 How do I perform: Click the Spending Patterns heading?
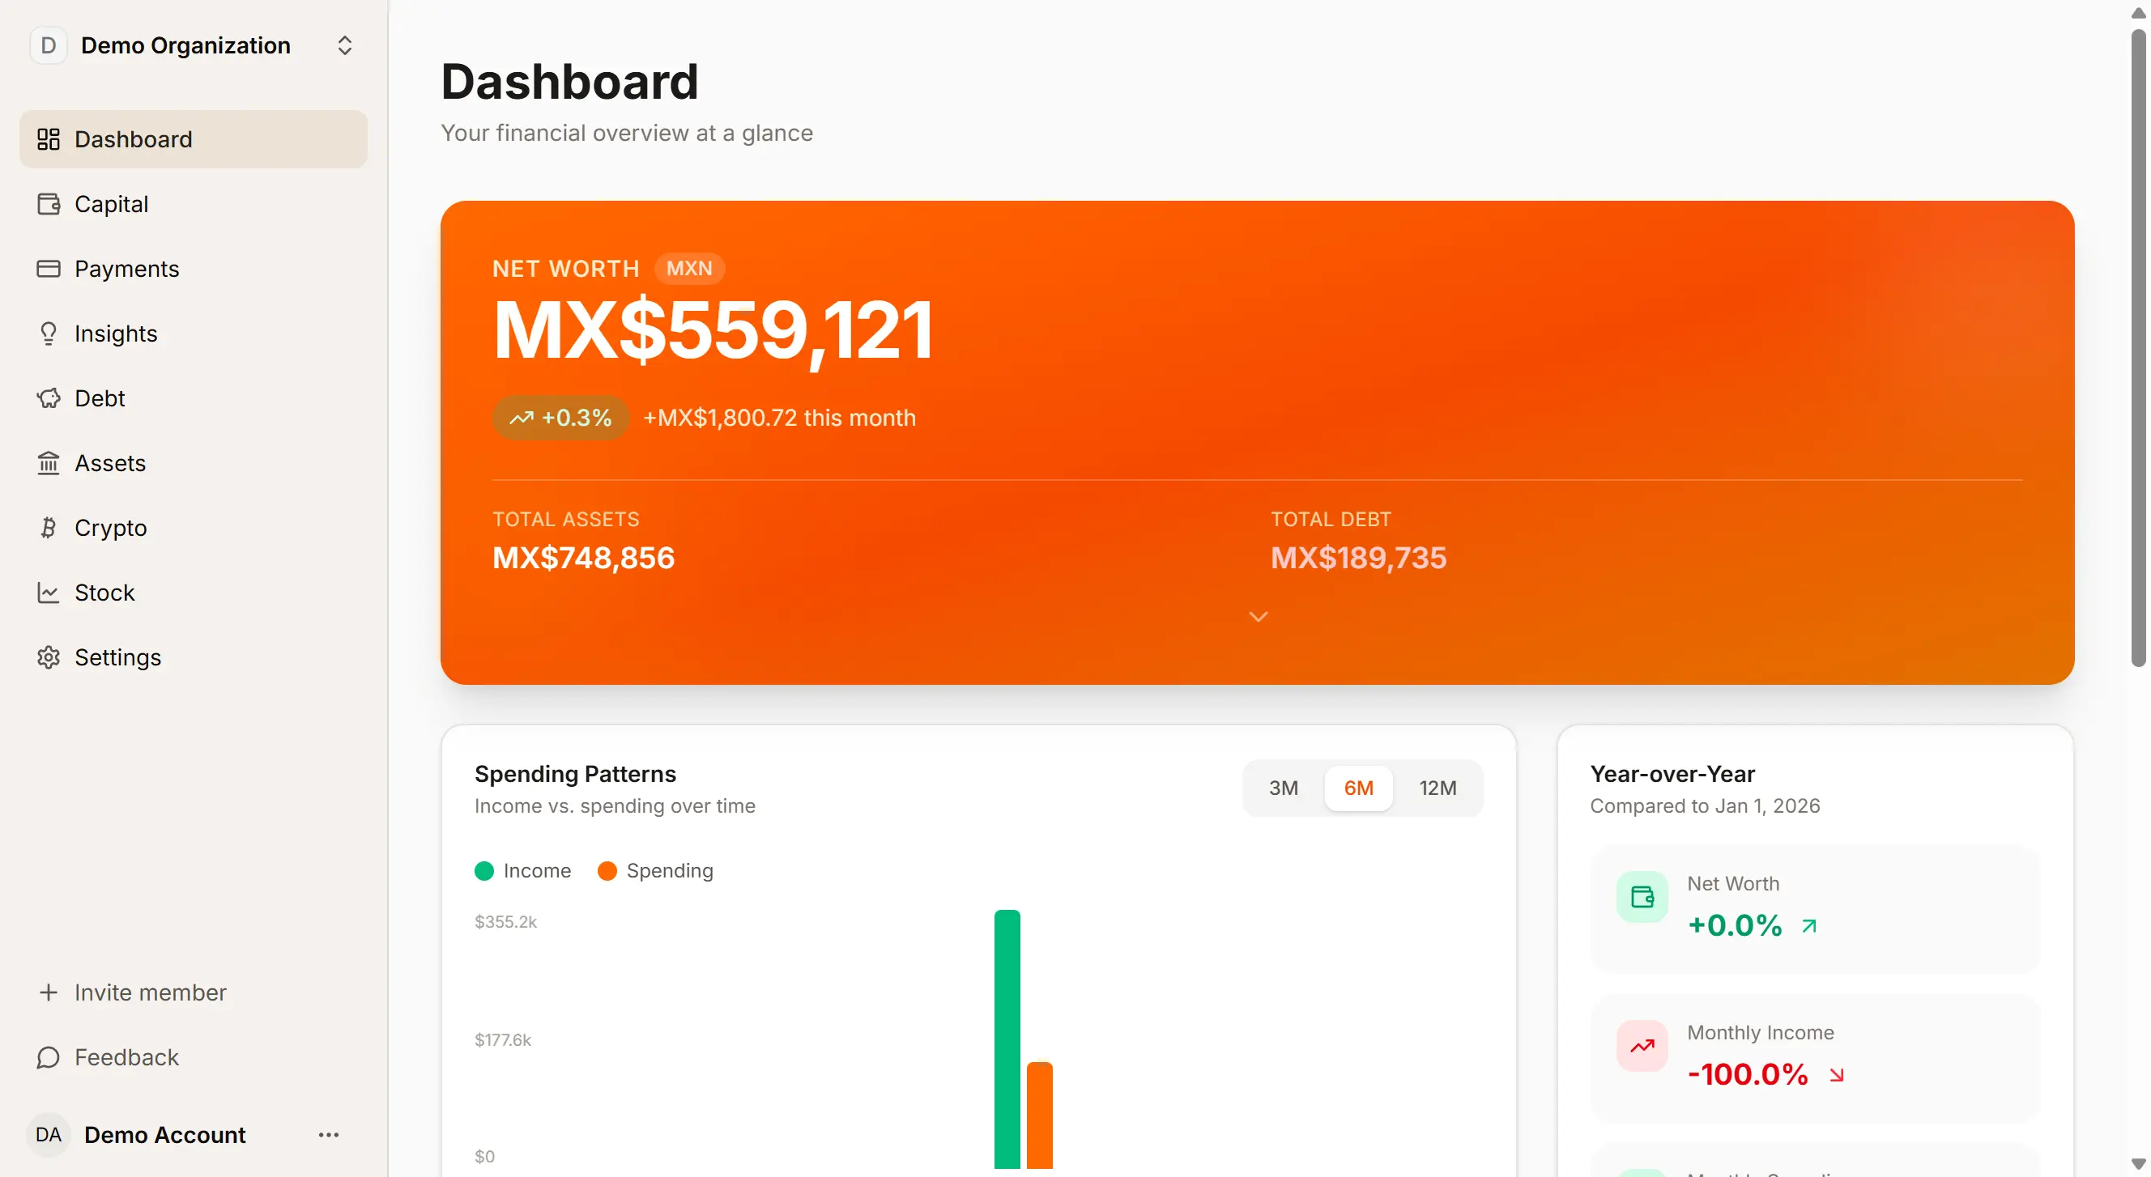click(x=575, y=775)
